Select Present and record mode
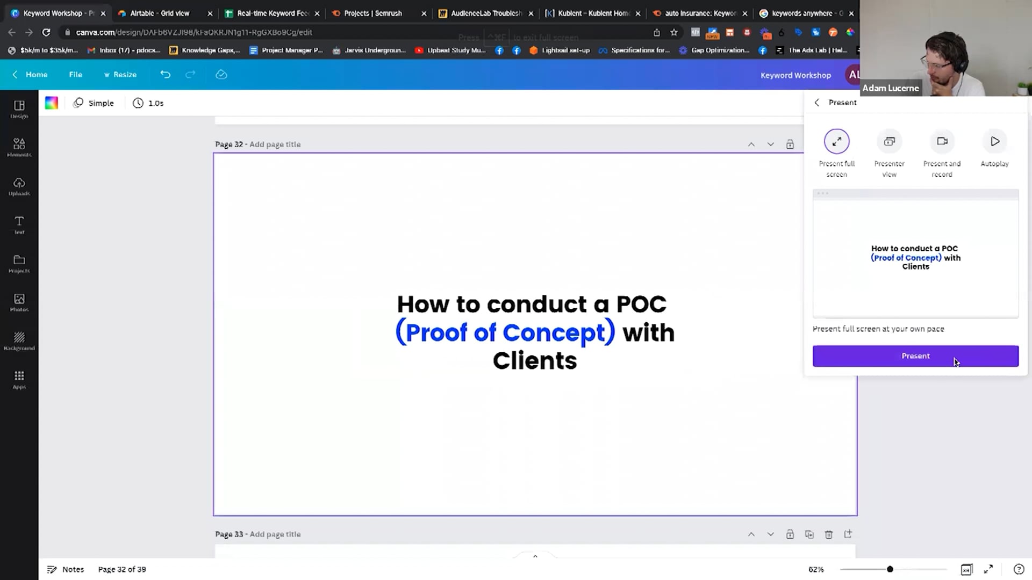 (942, 141)
